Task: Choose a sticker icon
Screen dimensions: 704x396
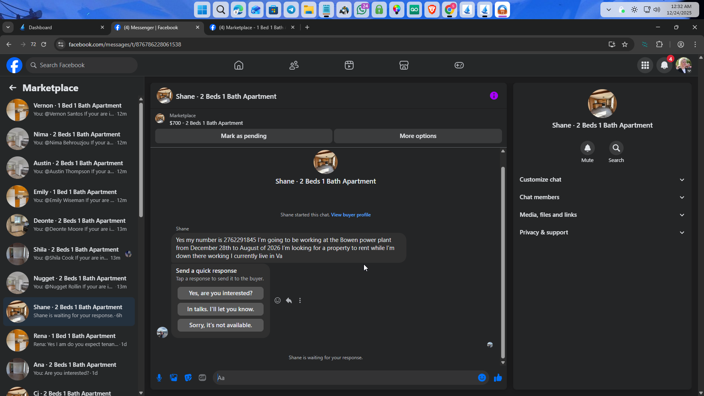Action: point(188,378)
